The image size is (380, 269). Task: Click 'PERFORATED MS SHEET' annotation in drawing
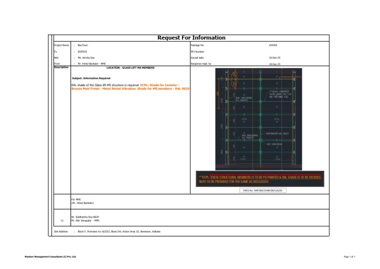(277, 134)
